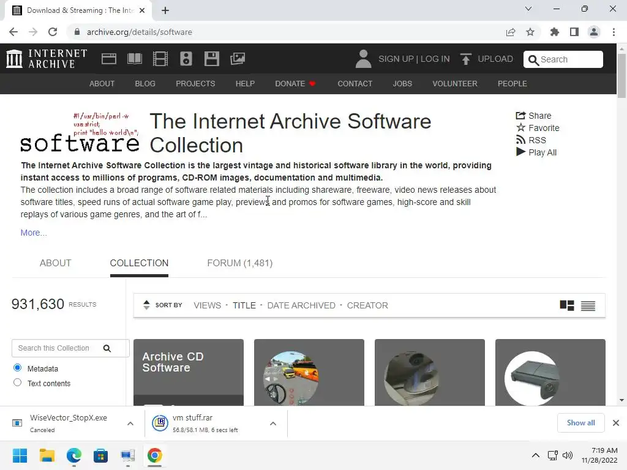Open the Software floppy disk icon
627x470 pixels.
(x=211, y=59)
